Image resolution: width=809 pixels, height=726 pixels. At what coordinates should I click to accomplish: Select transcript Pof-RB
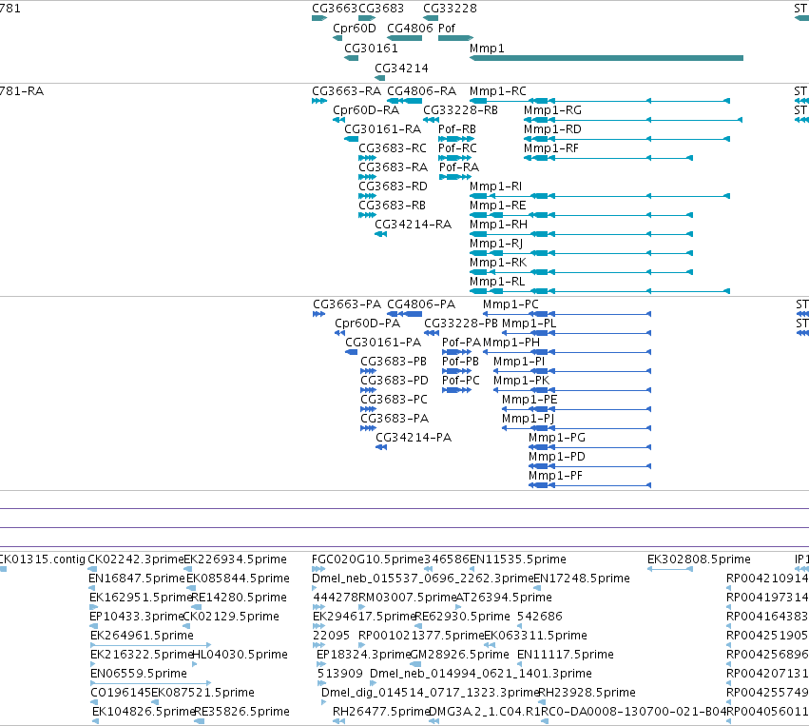pyautogui.click(x=456, y=139)
